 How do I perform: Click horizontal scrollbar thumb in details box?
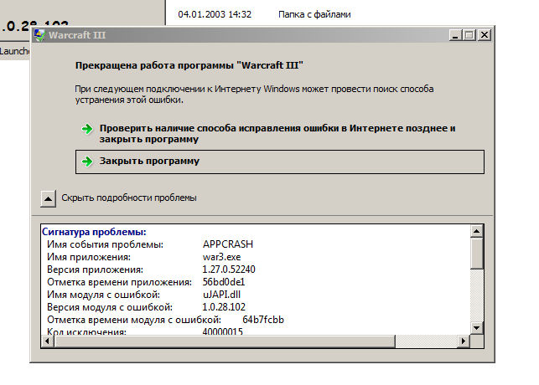(x=225, y=341)
